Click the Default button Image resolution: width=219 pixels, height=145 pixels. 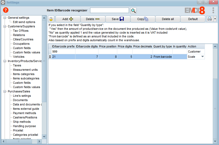point(193,19)
